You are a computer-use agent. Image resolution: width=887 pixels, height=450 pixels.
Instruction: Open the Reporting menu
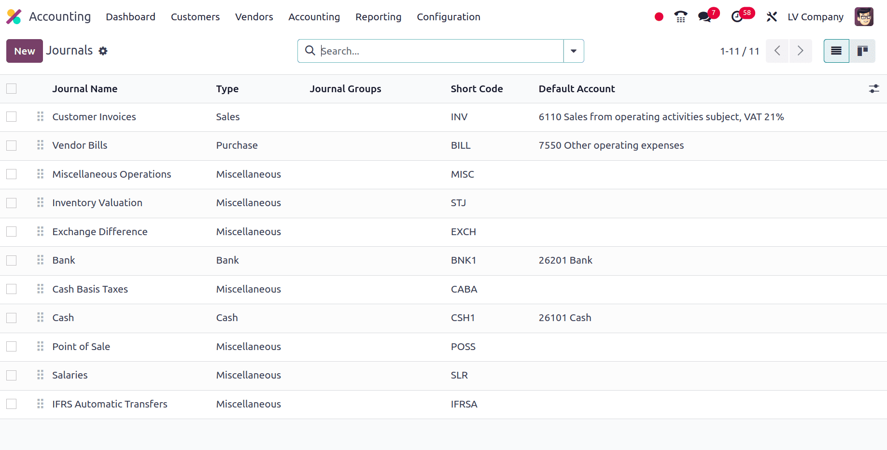point(378,17)
